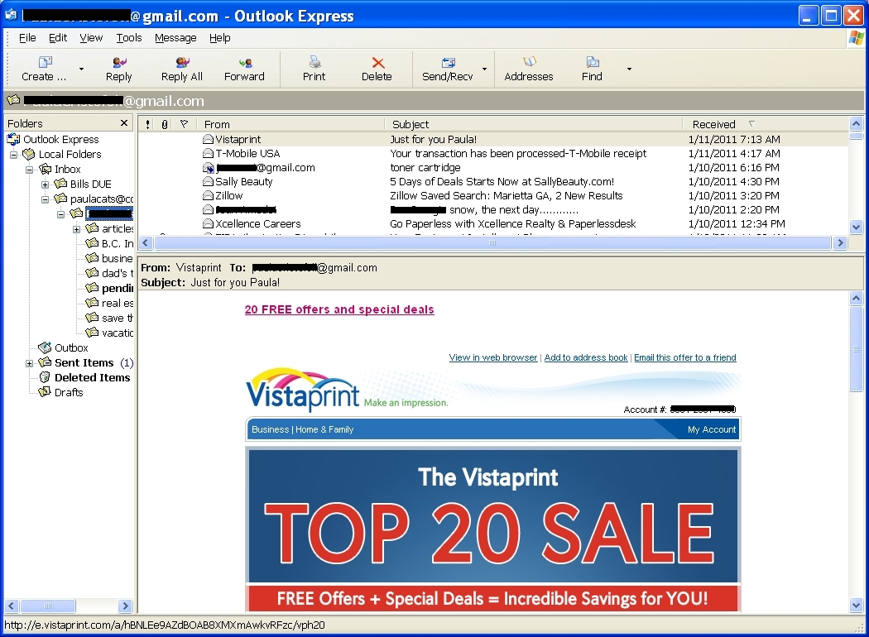869x637 pixels.
Task: Select the Zillow Saved Search message
Action: pyautogui.click(x=492, y=195)
